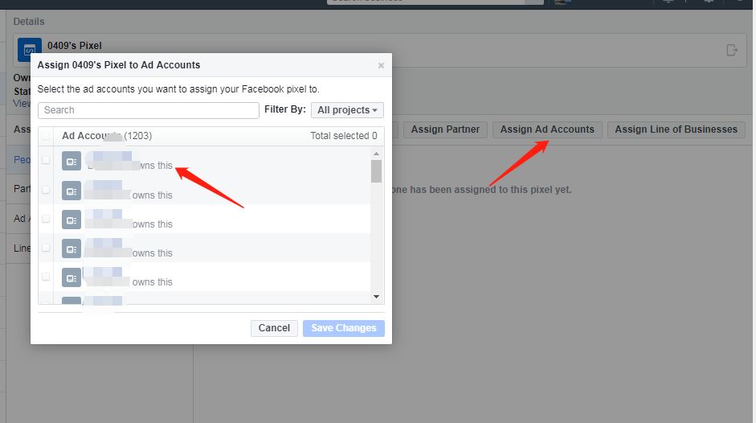The image size is (756, 423).
Task: Click the export icon at Details right
Action: point(732,50)
